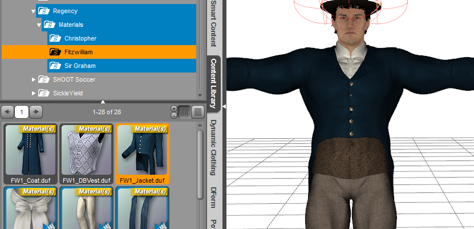Open the DForm tab

pos(213,197)
